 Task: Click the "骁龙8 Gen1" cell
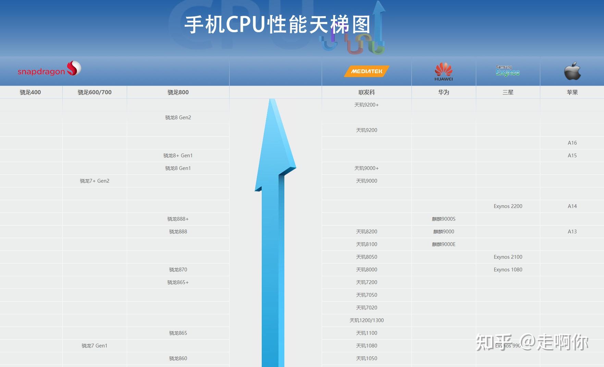[178, 168]
